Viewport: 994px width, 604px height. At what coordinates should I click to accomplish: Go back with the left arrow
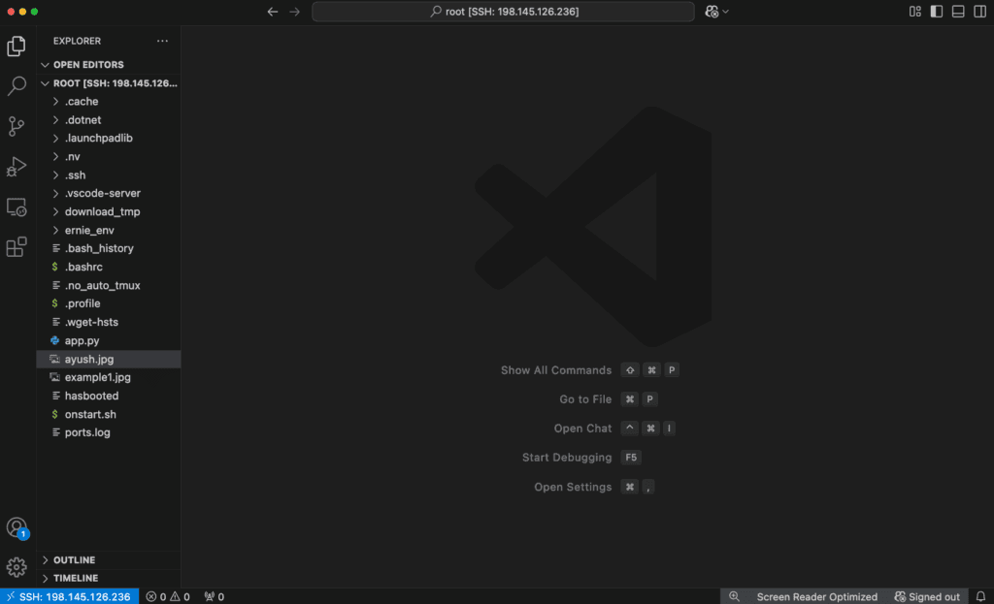pyautogui.click(x=273, y=12)
